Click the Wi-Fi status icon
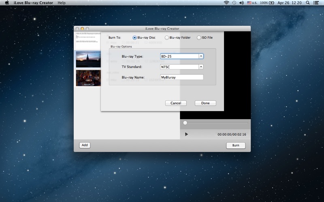 (226, 3)
